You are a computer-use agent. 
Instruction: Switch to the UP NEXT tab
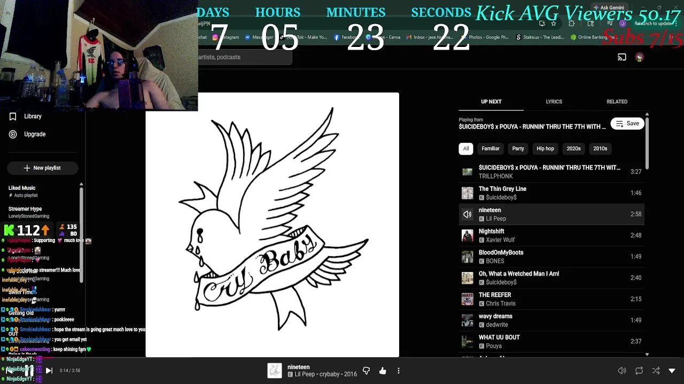(491, 101)
